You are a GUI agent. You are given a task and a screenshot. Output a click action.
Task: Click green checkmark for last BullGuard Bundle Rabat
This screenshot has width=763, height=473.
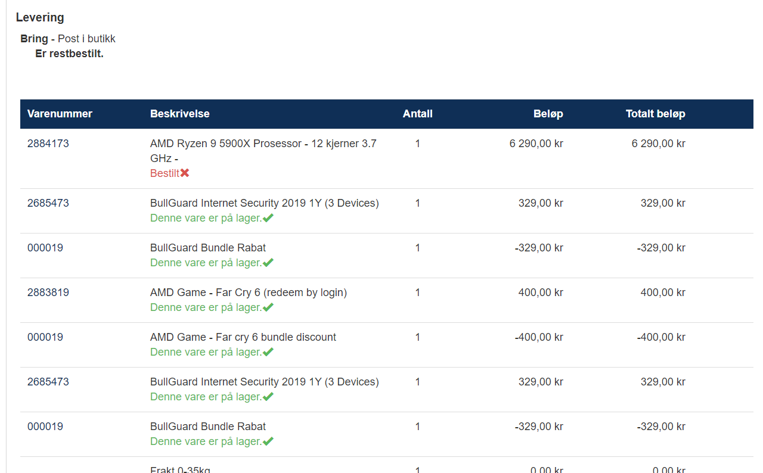tap(268, 441)
